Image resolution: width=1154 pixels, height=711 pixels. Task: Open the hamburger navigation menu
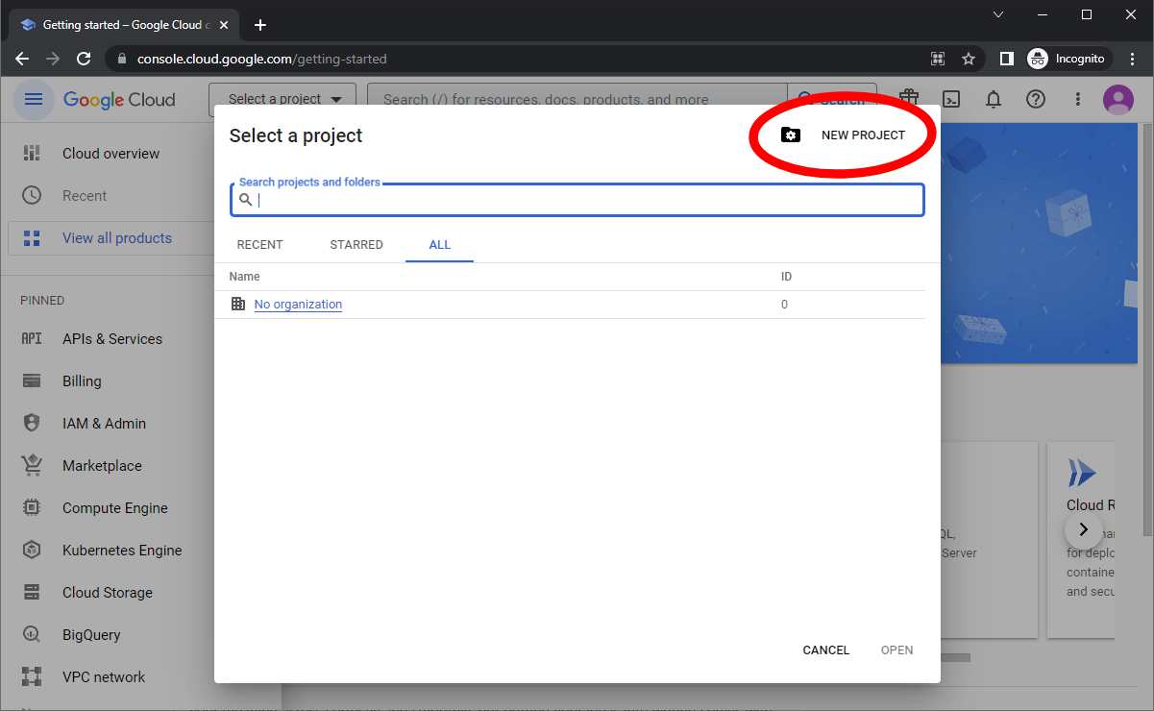point(34,100)
